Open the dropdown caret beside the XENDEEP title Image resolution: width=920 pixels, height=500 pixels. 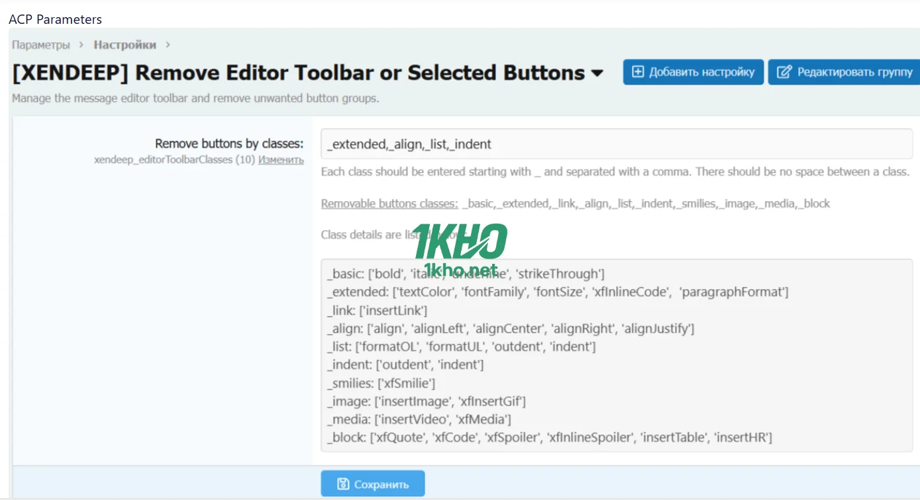click(x=597, y=73)
